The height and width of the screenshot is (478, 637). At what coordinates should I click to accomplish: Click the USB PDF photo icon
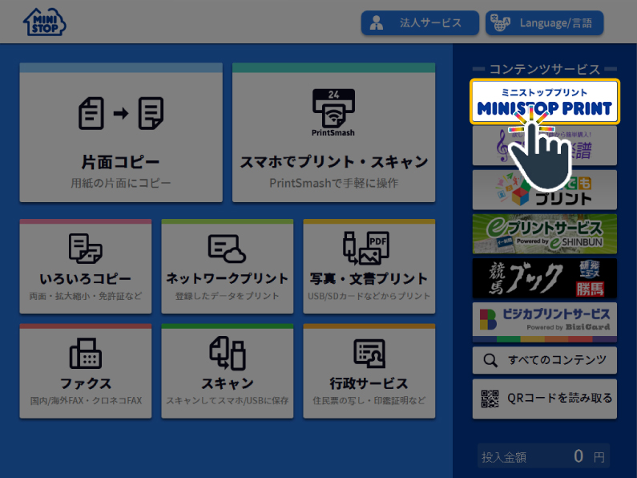pos(366,248)
